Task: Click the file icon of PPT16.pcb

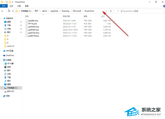Action: pos(26,24)
